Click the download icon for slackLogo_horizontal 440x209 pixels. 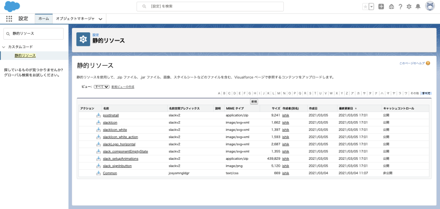(x=98, y=144)
